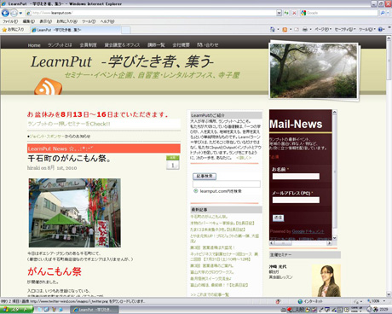Stop loading with the red X icon

294,13
